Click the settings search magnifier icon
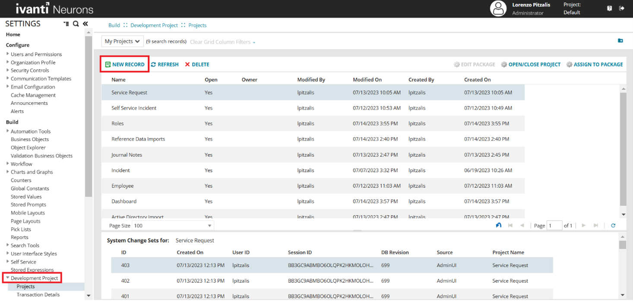 click(x=76, y=24)
